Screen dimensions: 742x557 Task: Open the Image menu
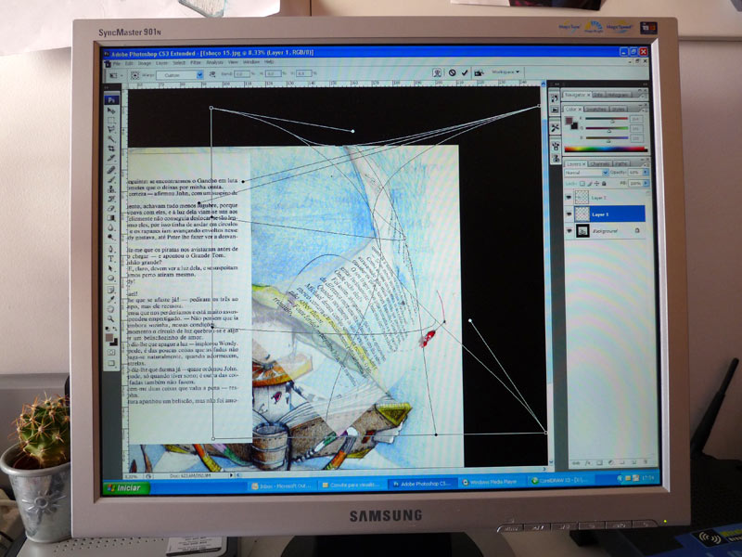[145, 62]
